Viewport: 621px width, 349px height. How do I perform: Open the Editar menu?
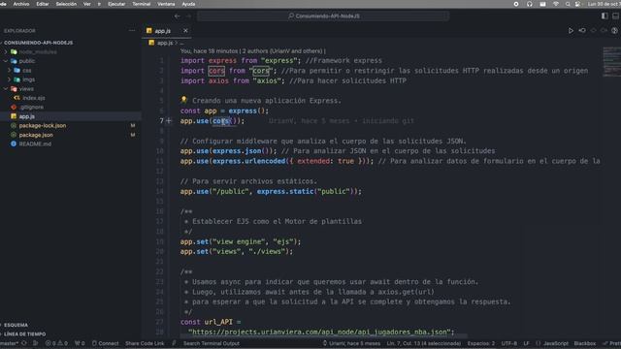[x=43, y=4]
